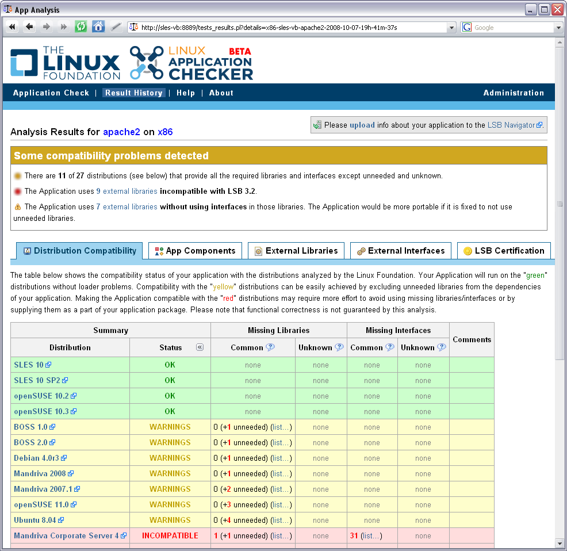Click the Linux Foundation logo
Viewport: 567px width, 551px height.
click(65, 63)
